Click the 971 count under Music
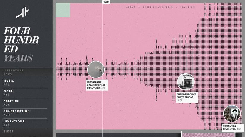The image size is (245, 137). (7, 85)
